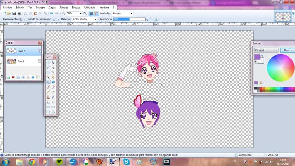The height and width of the screenshot is (166, 295).
Task: Click the Windows Start button
Action: (x=6, y=162)
